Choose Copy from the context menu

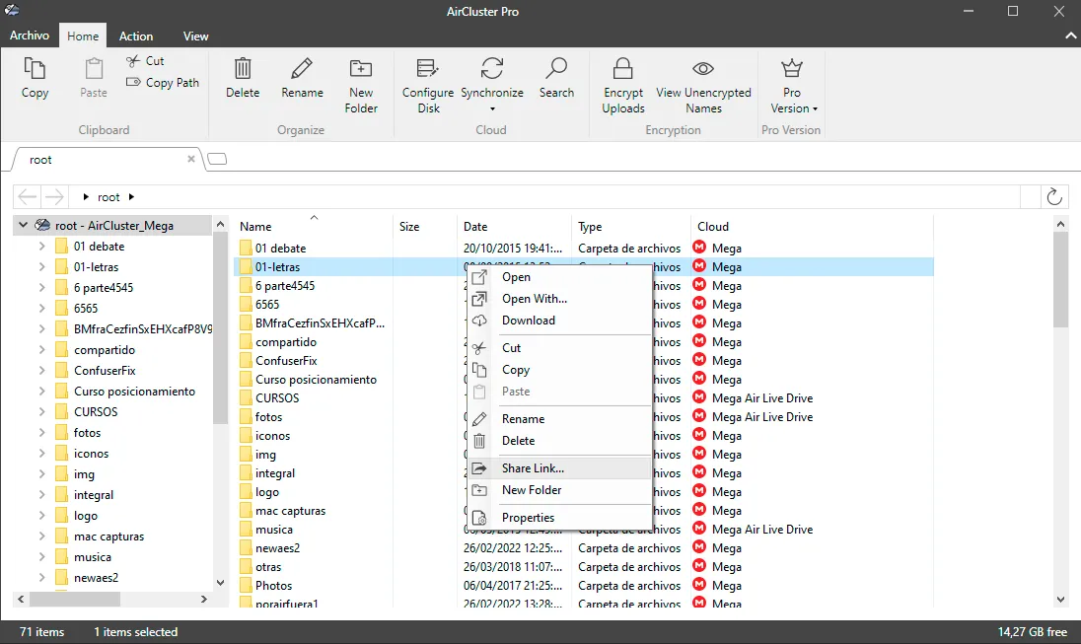(559, 370)
